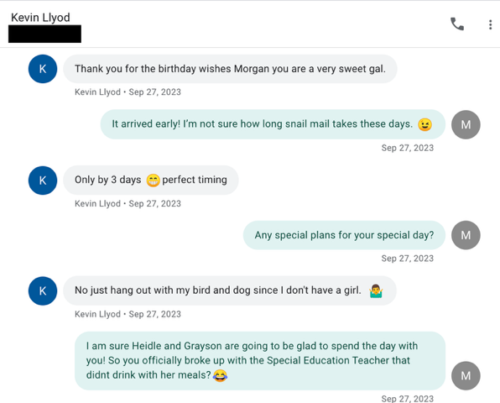Click the 'Only by 3 days' message bubble
The width and height of the screenshot is (500, 403).
151,180
